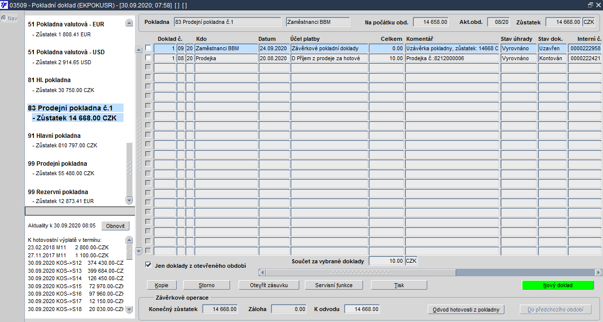This screenshot has height=322, width=603.
Task: Click the Akt.obd. field 08/20
Action: click(x=498, y=22)
